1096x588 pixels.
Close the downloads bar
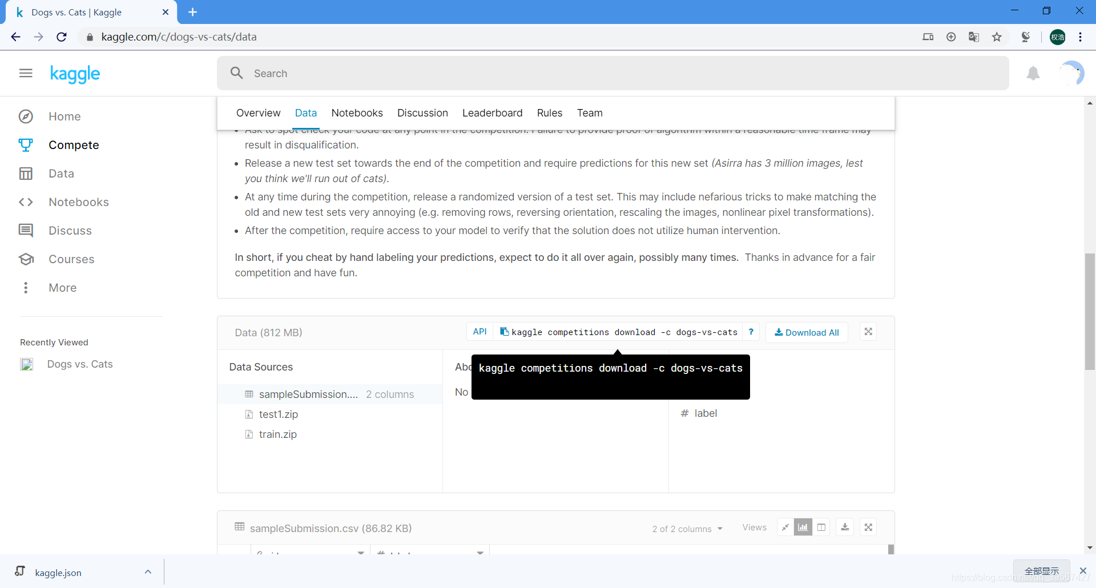1083,571
